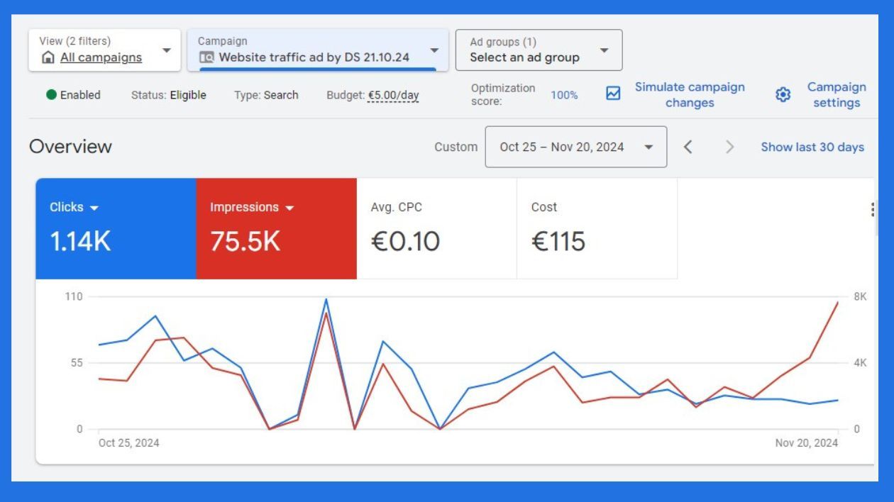
Task: Click the Overview heading
Action: tap(70, 147)
